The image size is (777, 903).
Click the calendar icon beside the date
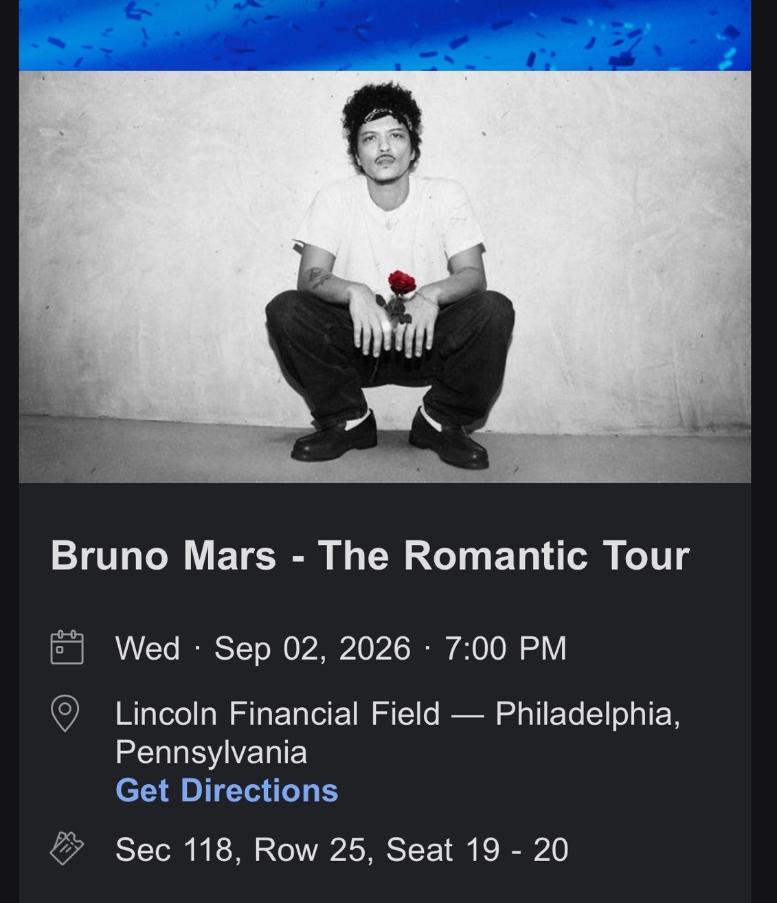[65, 647]
